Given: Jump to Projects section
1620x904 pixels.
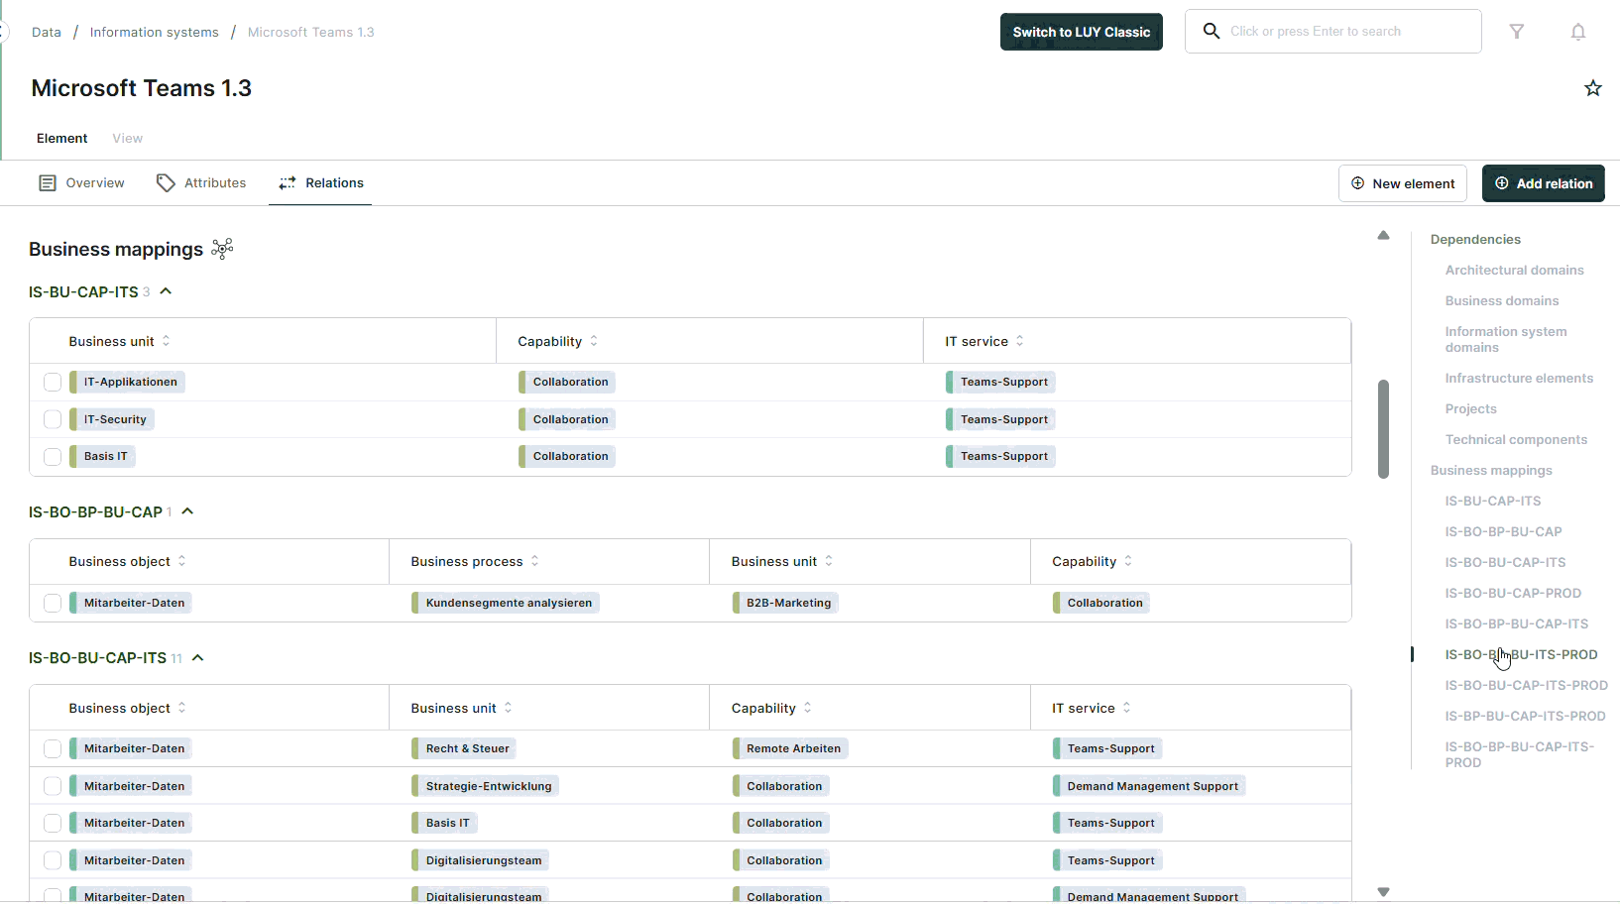Looking at the screenshot, I should [x=1470, y=408].
